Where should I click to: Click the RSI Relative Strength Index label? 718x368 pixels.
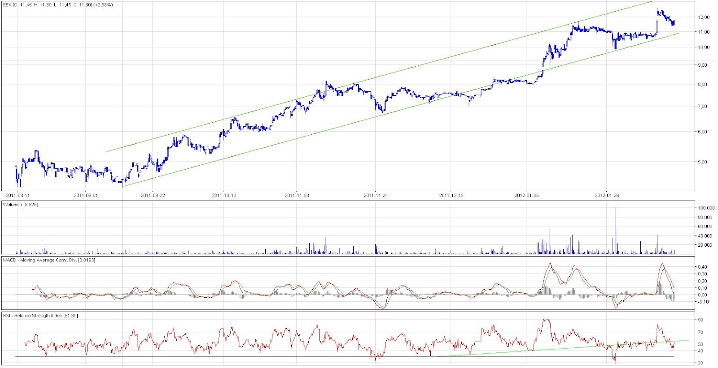(41, 316)
